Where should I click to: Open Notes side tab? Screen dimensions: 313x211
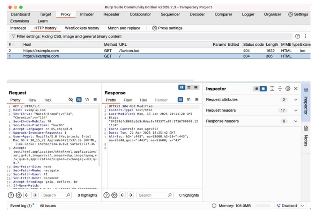coord(306,137)
